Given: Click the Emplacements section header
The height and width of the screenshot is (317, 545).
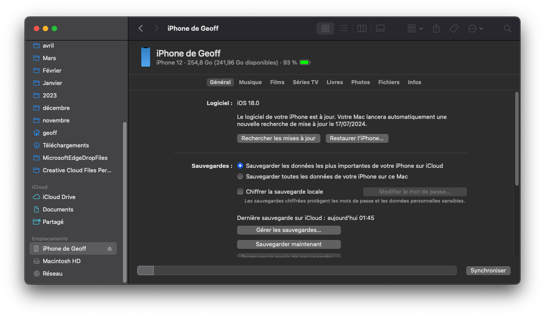Looking at the screenshot, I should (50, 239).
